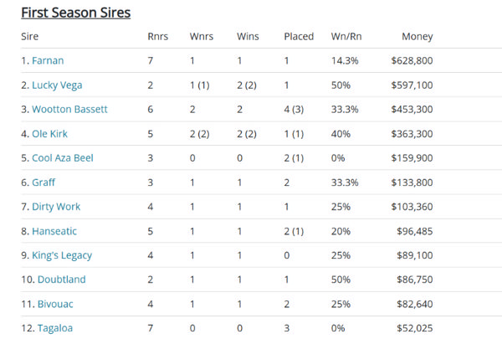Click the Placed column header
This screenshot has height=339, width=502.
[x=299, y=37]
